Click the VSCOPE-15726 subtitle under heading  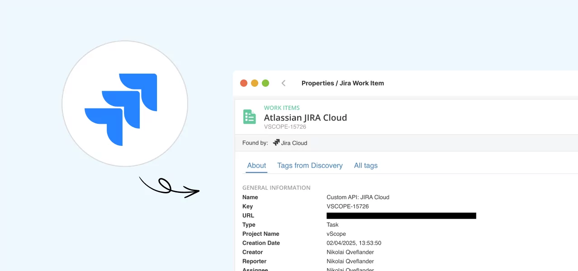point(285,127)
